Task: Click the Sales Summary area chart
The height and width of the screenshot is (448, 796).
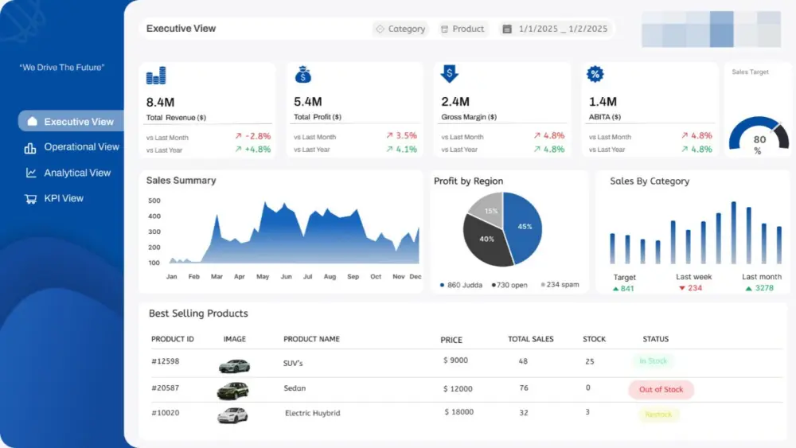Action: [294, 233]
